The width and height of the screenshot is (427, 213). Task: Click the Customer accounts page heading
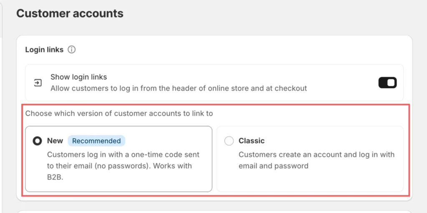(70, 13)
